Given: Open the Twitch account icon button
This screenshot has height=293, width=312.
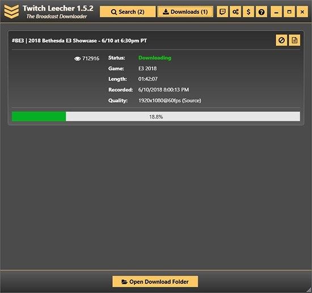Looking at the screenshot, I should [x=222, y=12].
